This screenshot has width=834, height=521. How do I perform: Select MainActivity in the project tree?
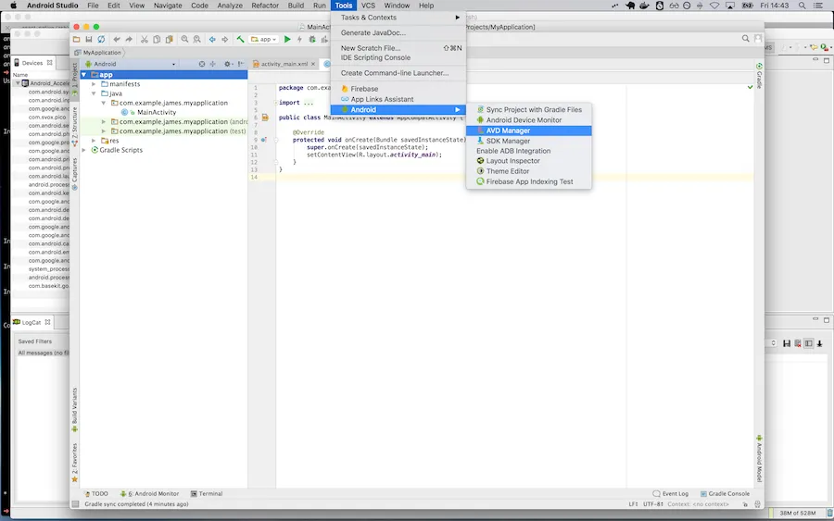(x=156, y=112)
